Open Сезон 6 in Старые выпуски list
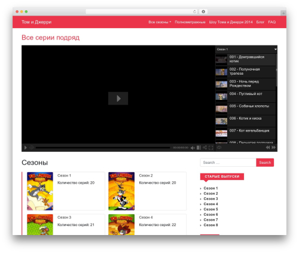This screenshot has width=299, height=253. point(210,215)
